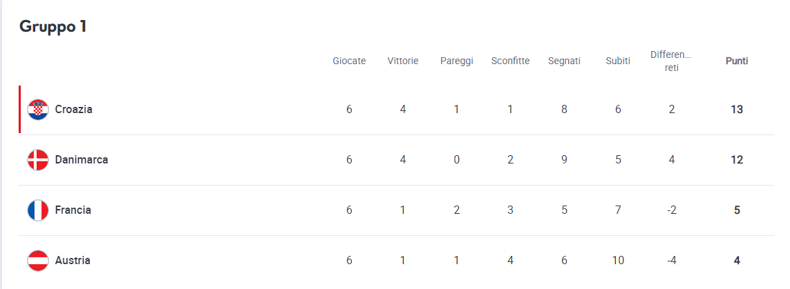Image resolution: width=790 pixels, height=289 pixels.
Task: Open the Croazia team link
Action: [73, 109]
